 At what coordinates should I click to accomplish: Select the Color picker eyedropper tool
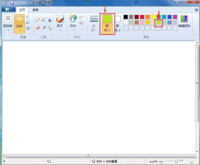[43, 28]
